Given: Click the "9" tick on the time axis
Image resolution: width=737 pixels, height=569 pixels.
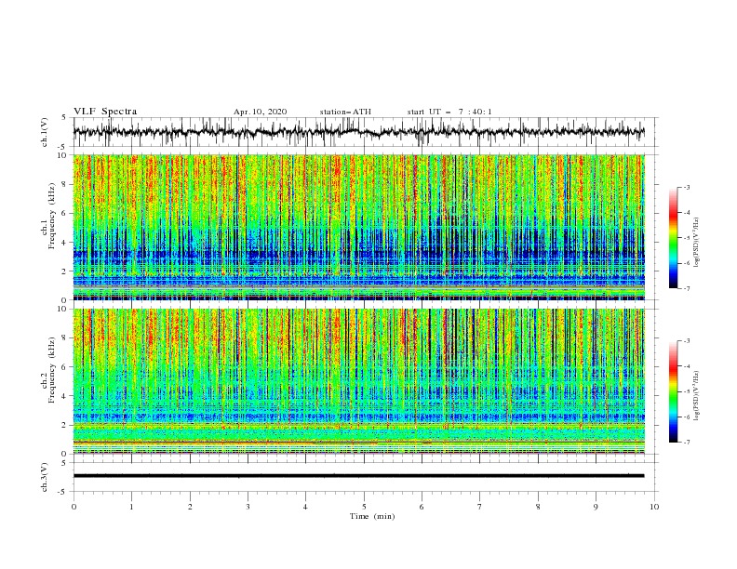Looking at the screenshot, I should (x=596, y=507).
